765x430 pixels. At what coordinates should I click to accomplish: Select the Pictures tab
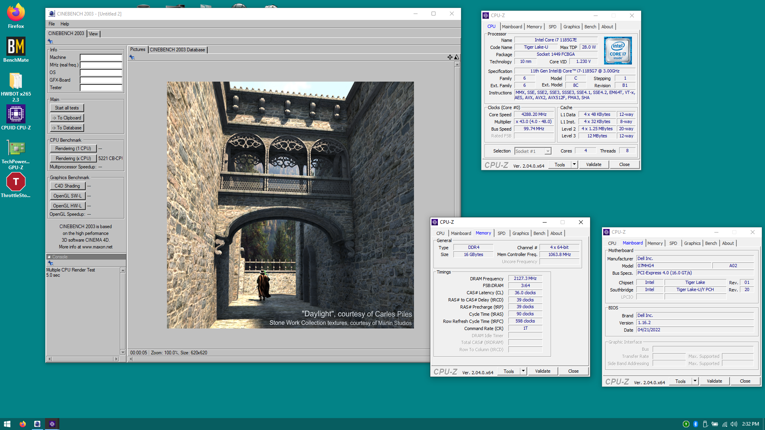coord(137,49)
